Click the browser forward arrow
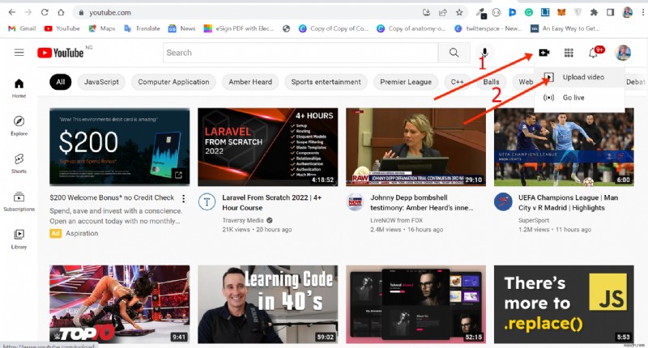This screenshot has height=348, width=648. coord(28,12)
